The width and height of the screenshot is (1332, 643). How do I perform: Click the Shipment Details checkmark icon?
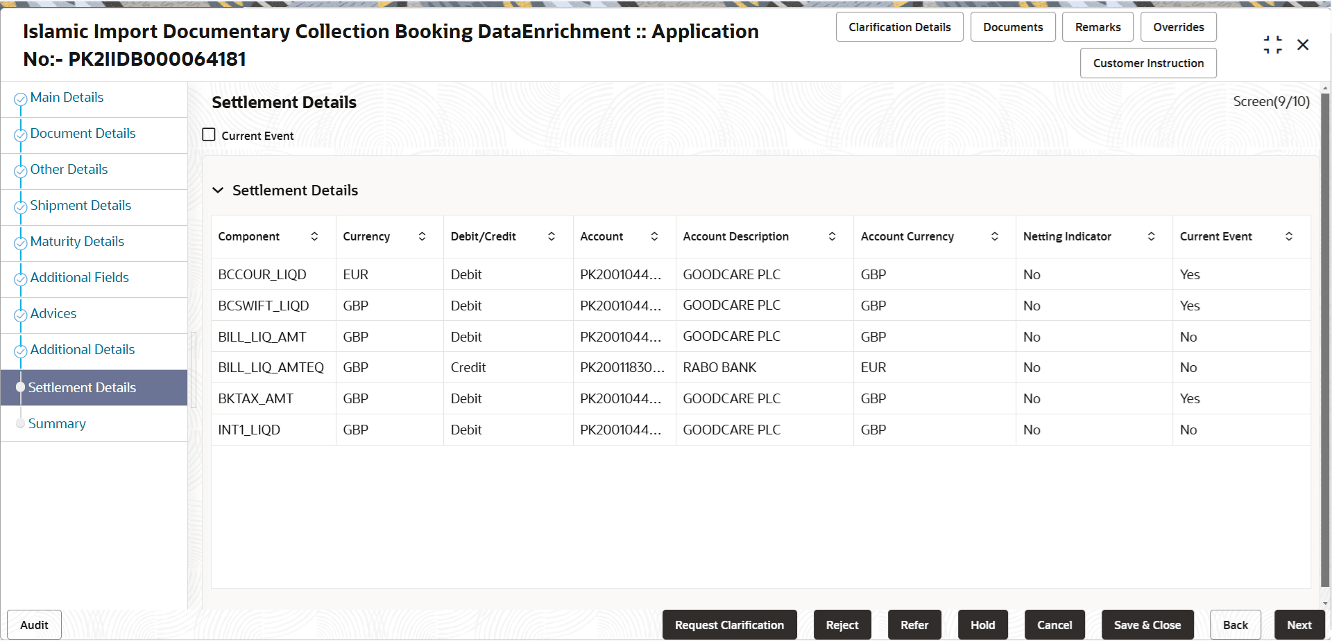click(x=20, y=206)
